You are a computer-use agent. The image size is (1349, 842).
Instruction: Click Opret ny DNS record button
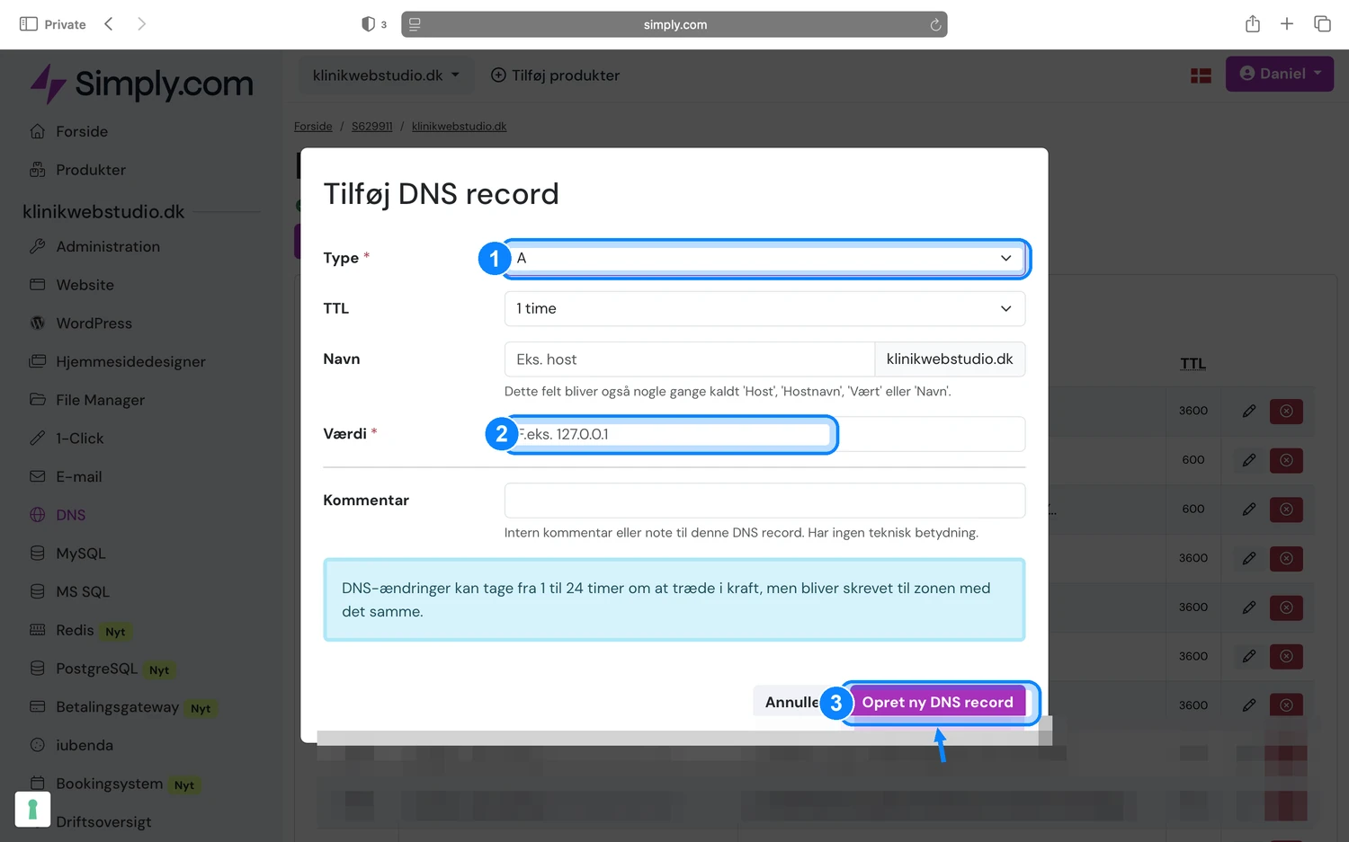pyautogui.click(x=937, y=702)
